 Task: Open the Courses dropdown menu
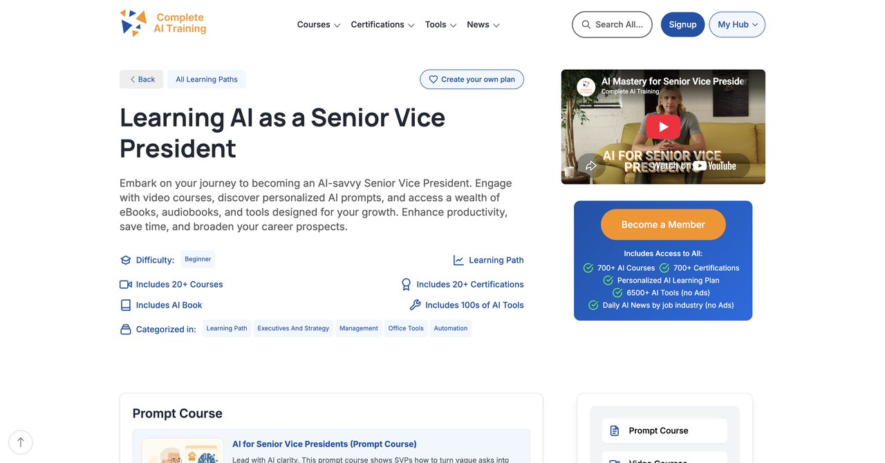[319, 24]
